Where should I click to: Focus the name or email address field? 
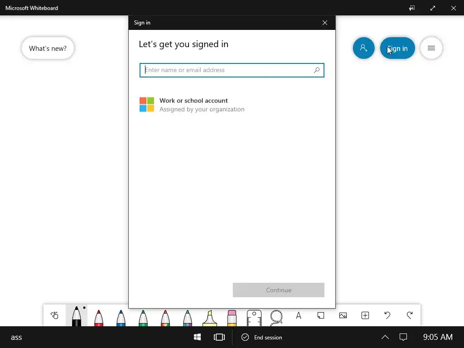click(x=232, y=70)
